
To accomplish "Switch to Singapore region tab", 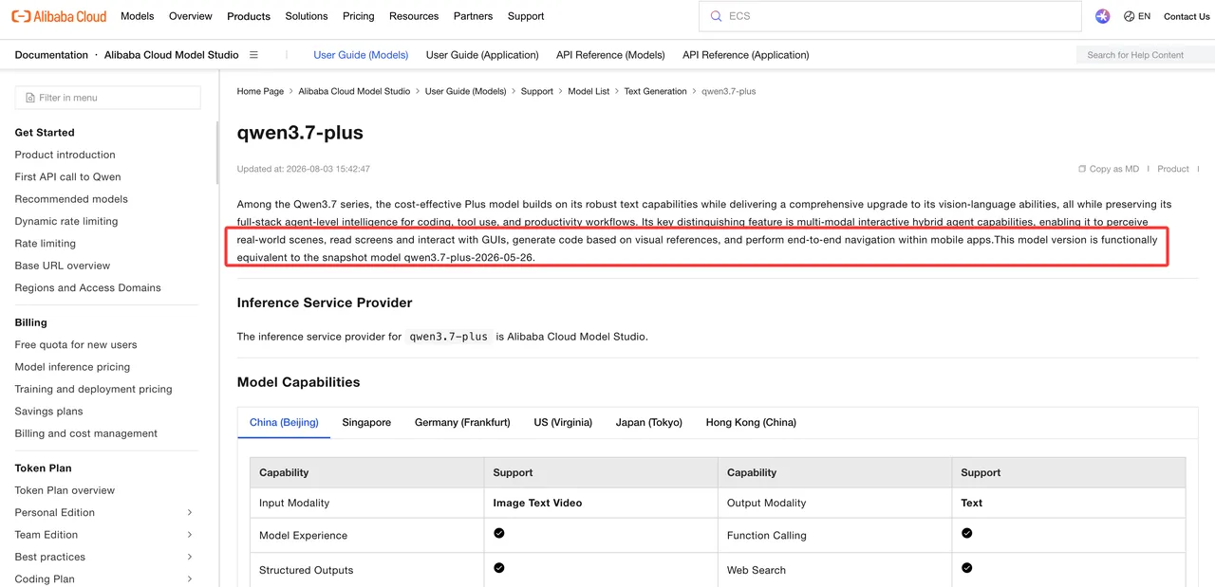I will (x=366, y=422).
